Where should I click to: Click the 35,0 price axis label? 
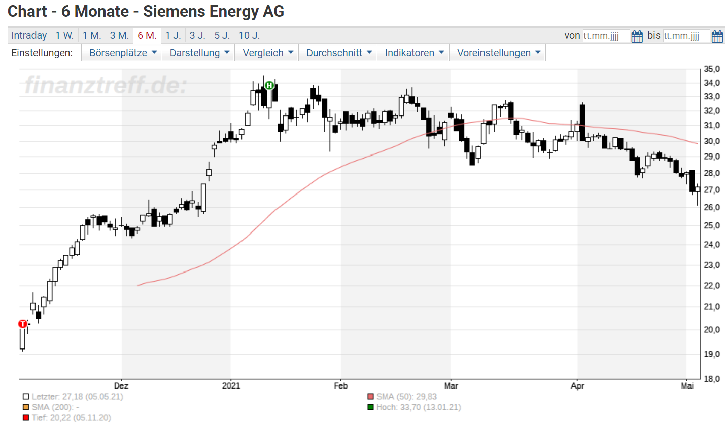712,69
